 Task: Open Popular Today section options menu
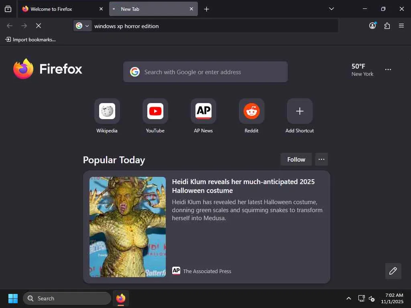coord(321,160)
